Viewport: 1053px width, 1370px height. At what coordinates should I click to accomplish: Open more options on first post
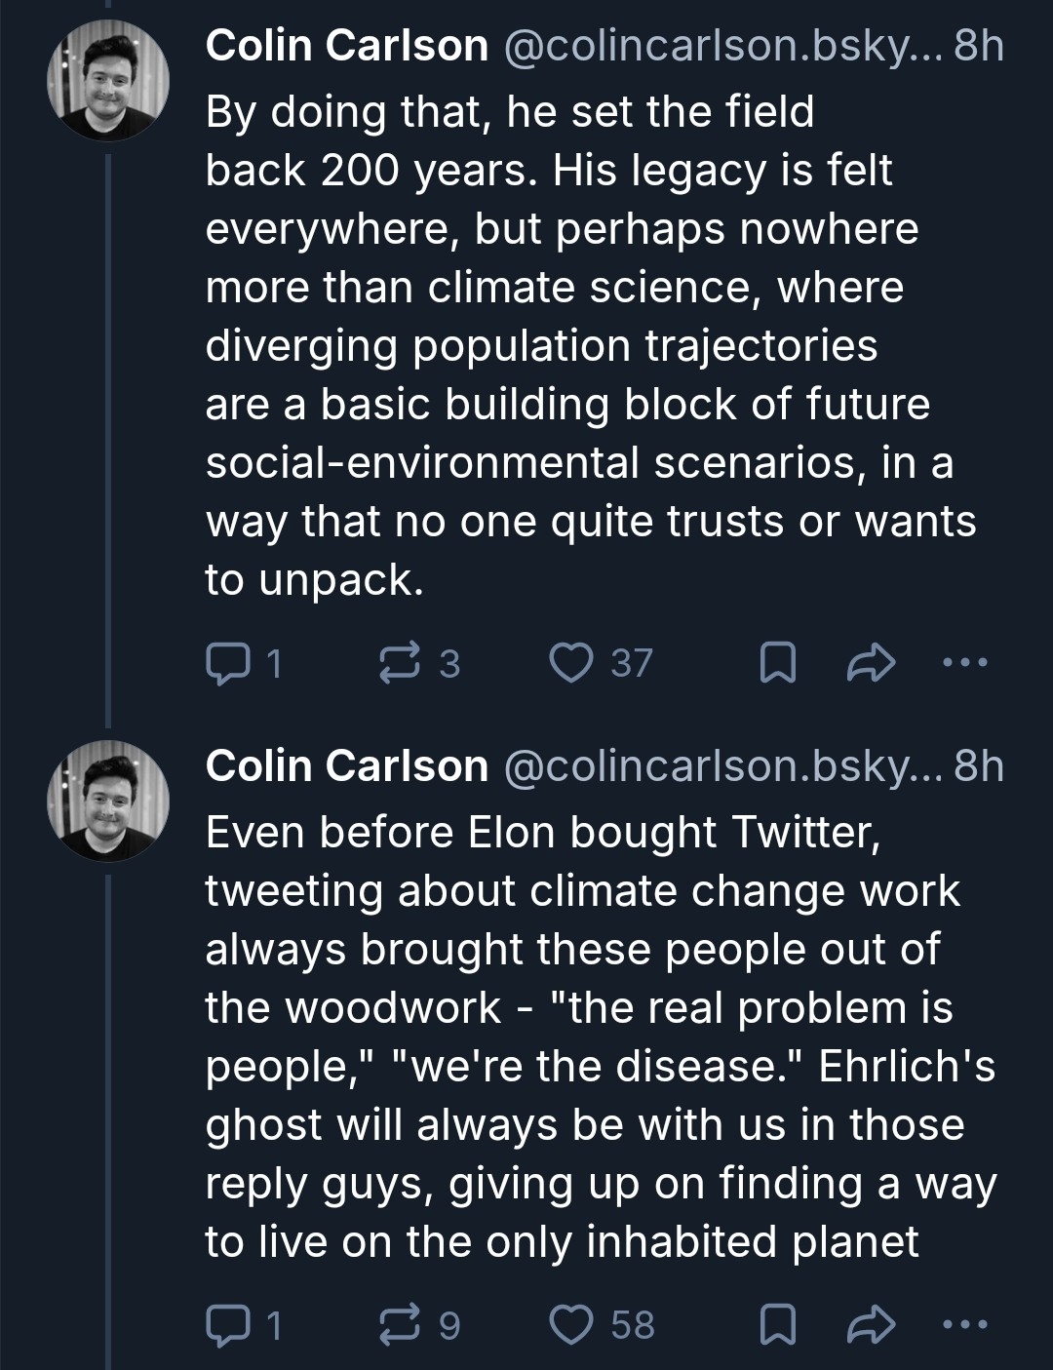965,664
